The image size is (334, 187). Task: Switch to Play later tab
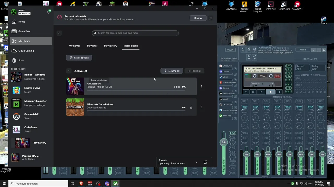pos(92,46)
